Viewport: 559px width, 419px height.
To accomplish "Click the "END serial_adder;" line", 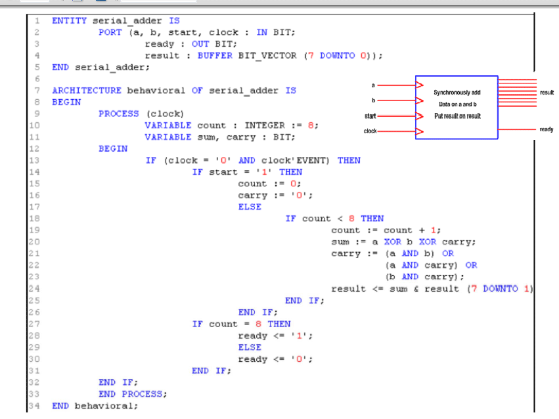I will pos(101,68).
